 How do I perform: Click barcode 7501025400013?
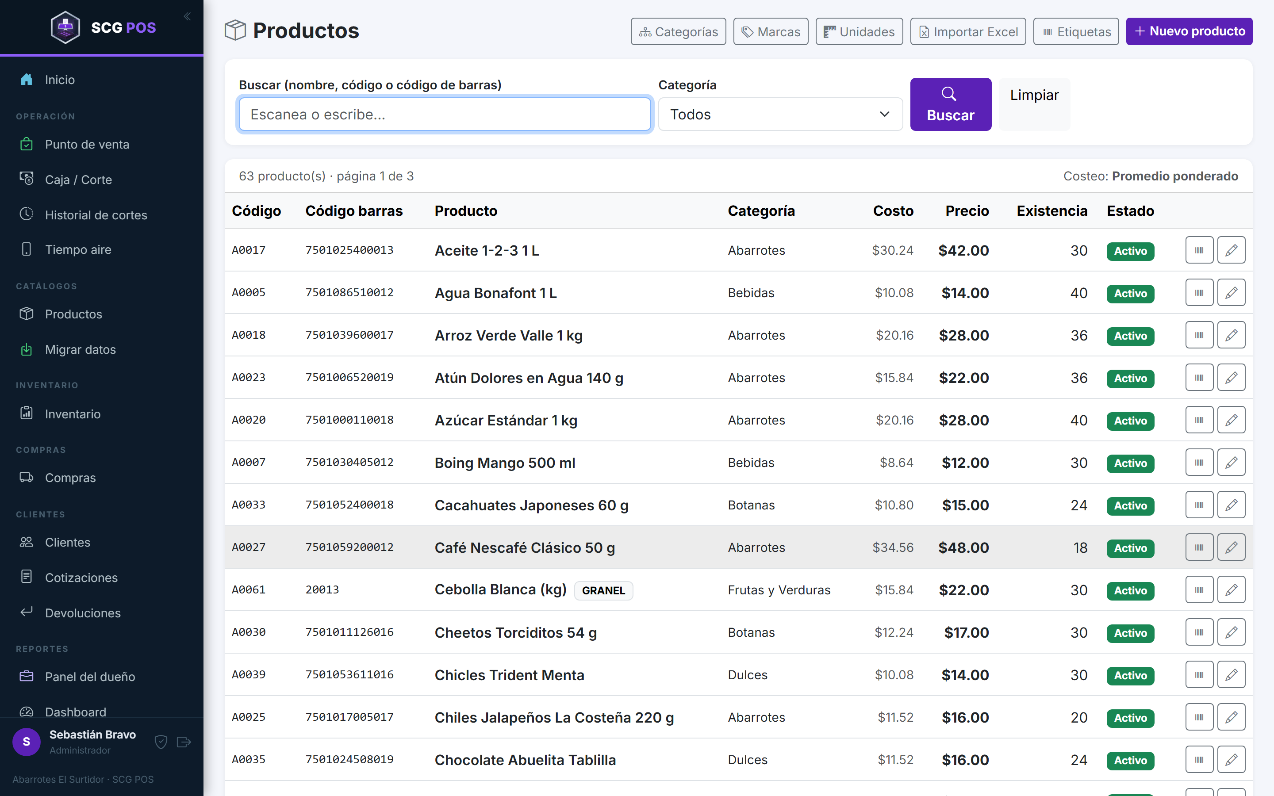tap(349, 250)
